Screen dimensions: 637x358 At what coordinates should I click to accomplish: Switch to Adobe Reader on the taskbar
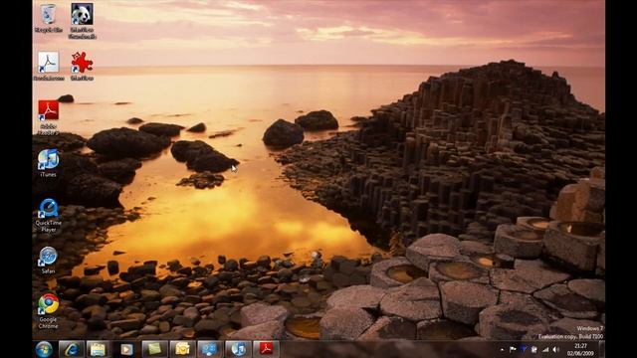[x=266, y=349]
